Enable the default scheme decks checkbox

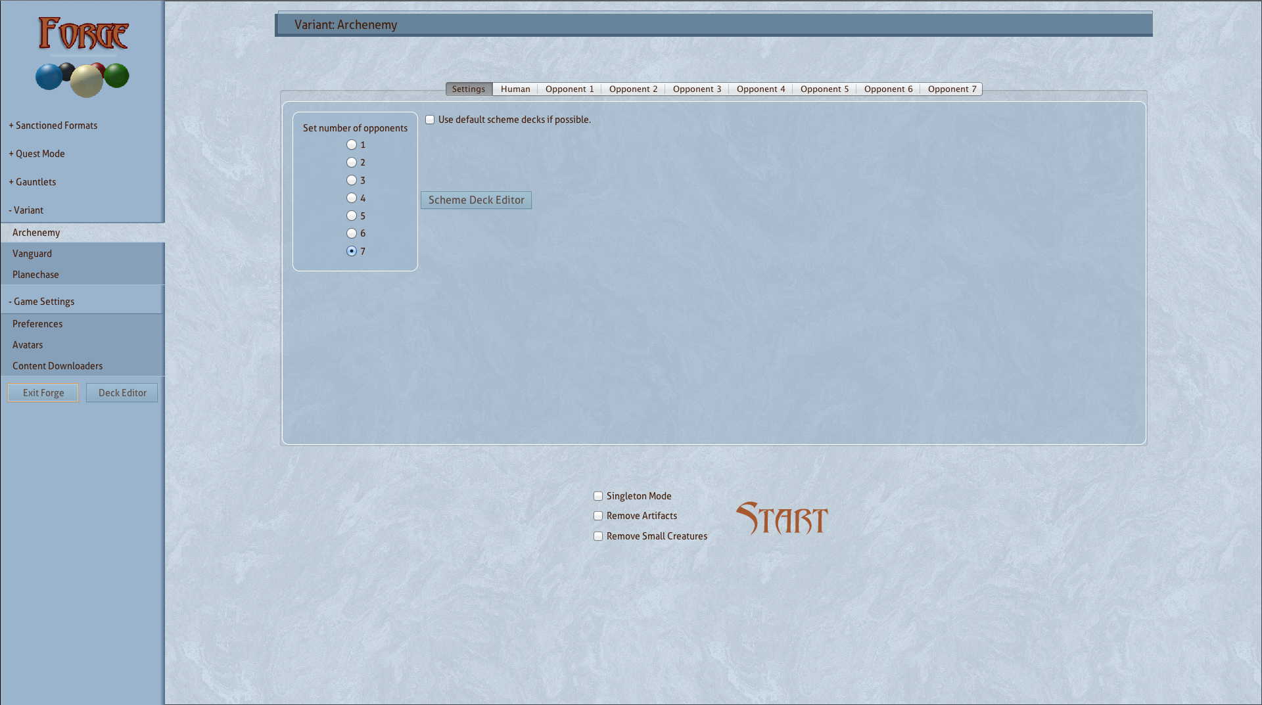(430, 120)
